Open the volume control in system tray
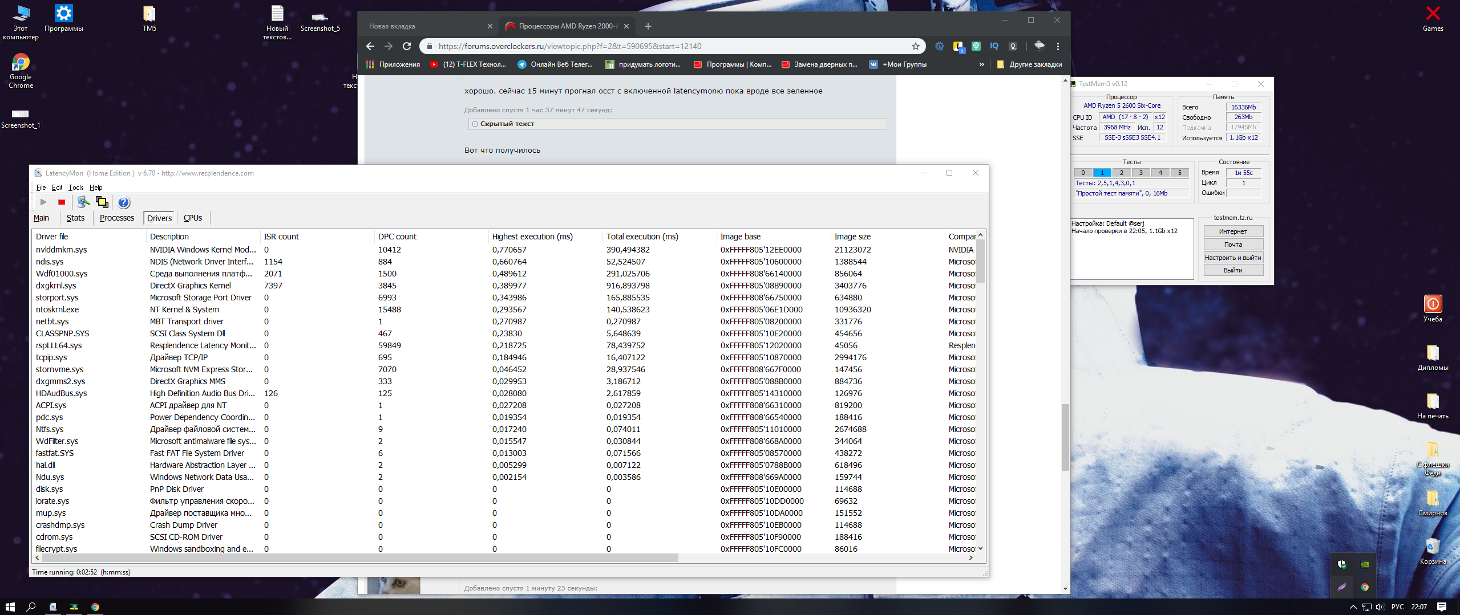Viewport: 1460px width, 615px height. (1380, 607)
